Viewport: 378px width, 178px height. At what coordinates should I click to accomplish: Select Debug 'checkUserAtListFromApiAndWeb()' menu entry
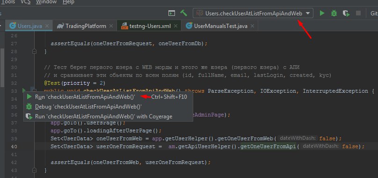pyautogui.click(x=108, y=107)
